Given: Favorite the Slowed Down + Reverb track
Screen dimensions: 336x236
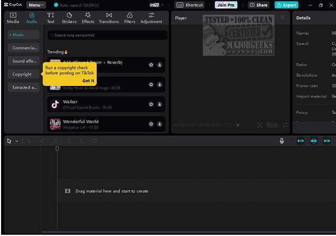Looking at the screenshot, I should 151,65.
